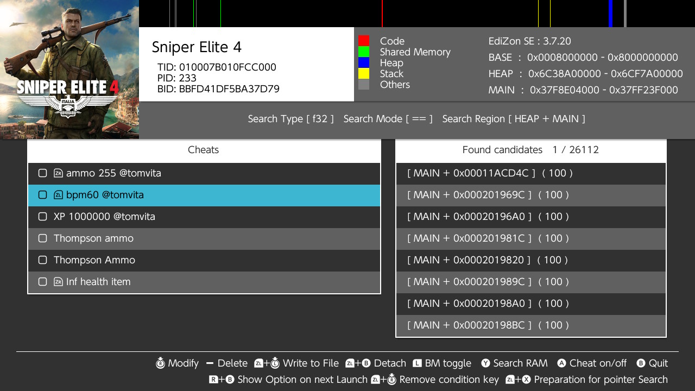Click the Quit label in the bottom bar
This screenshot has width=695, height=391.
point(658,363)
